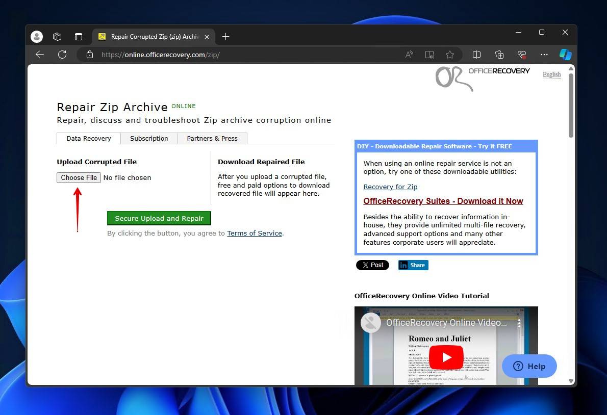Switch to the Subscription tab

point(149,138)
